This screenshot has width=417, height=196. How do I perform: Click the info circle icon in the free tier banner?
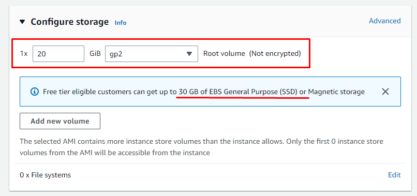(x=35, y=92)
